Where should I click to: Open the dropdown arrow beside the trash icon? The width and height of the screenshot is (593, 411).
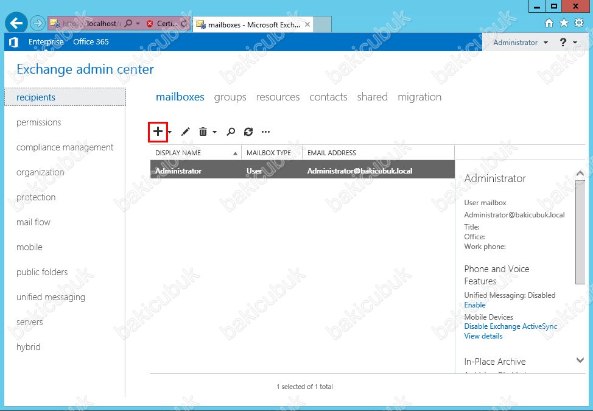214,132
